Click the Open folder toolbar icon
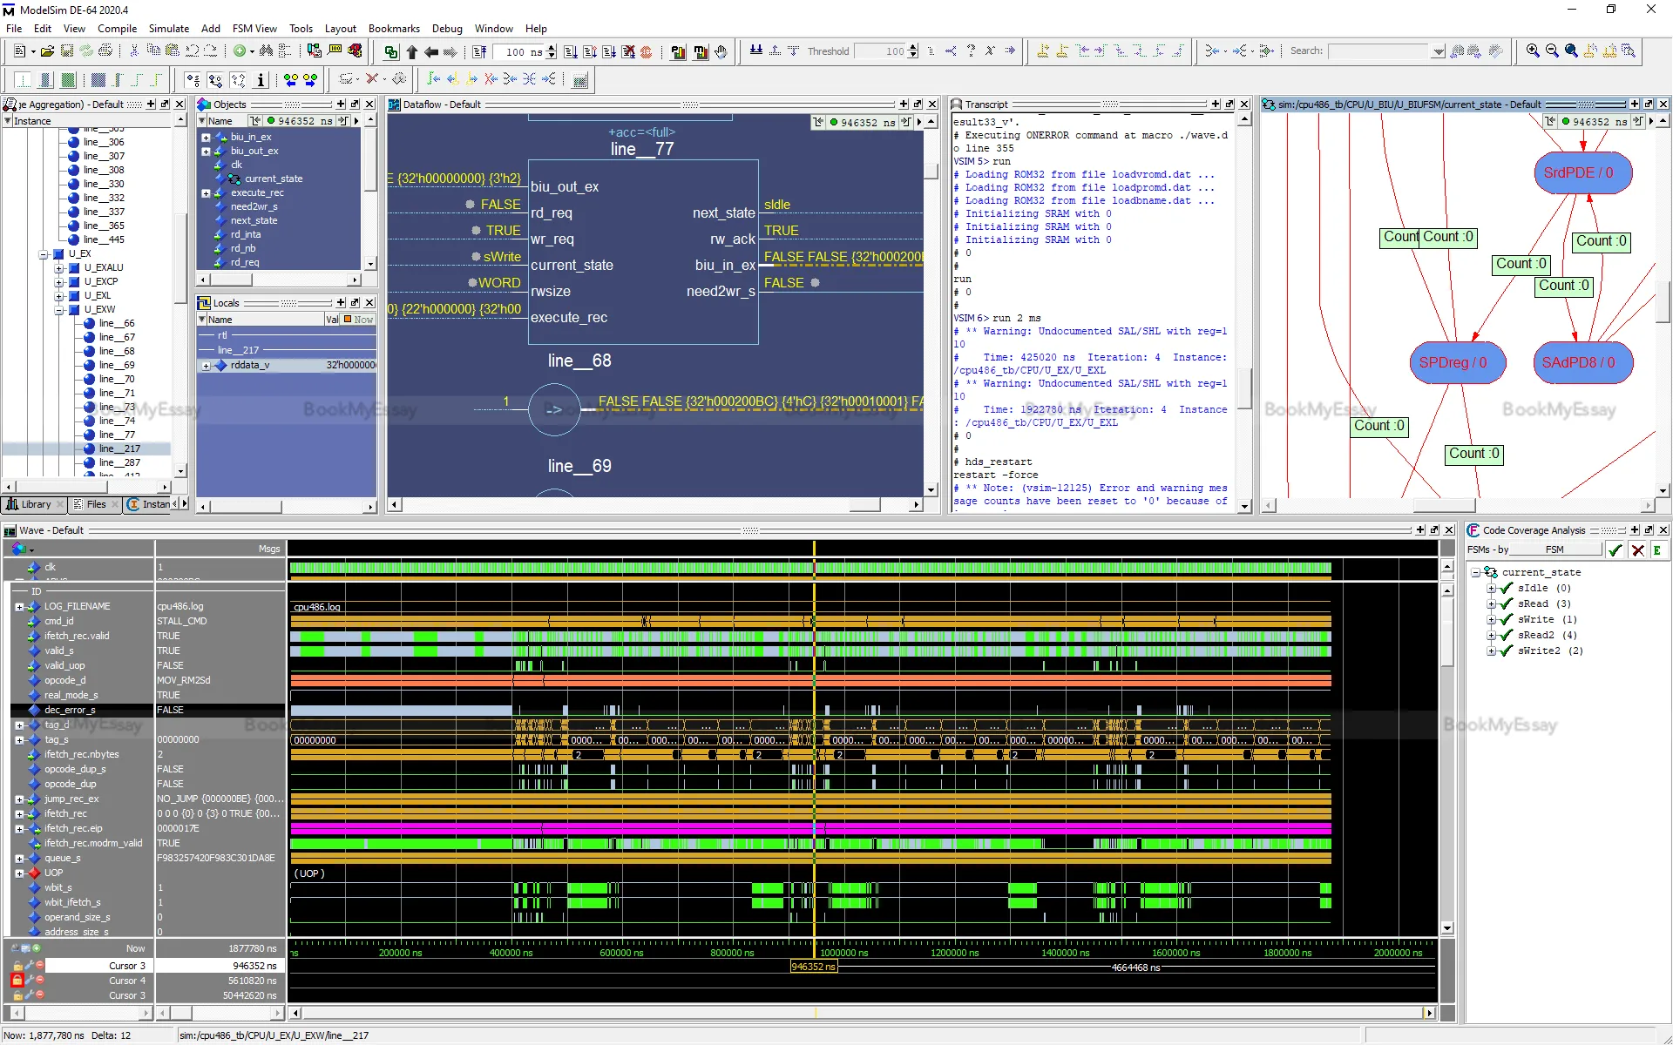The width and height of the screenshot is (1673, 1045). (x=47, y=51)
